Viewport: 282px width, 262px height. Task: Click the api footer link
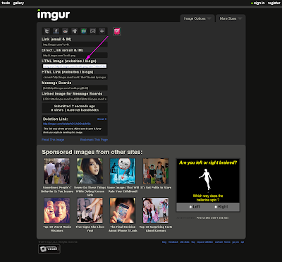243,242
